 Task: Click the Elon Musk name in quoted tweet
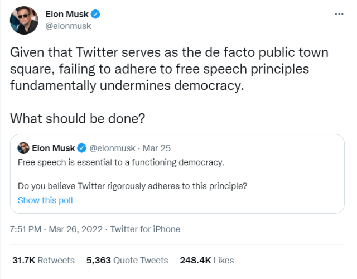[x=53, y=148]
